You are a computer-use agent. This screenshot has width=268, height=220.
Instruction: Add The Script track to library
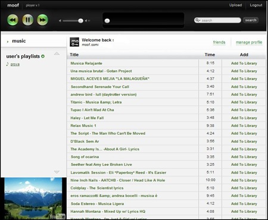click(x=244, y=133)
